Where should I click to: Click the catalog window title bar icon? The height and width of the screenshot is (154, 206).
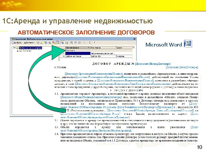pos(12,39)
